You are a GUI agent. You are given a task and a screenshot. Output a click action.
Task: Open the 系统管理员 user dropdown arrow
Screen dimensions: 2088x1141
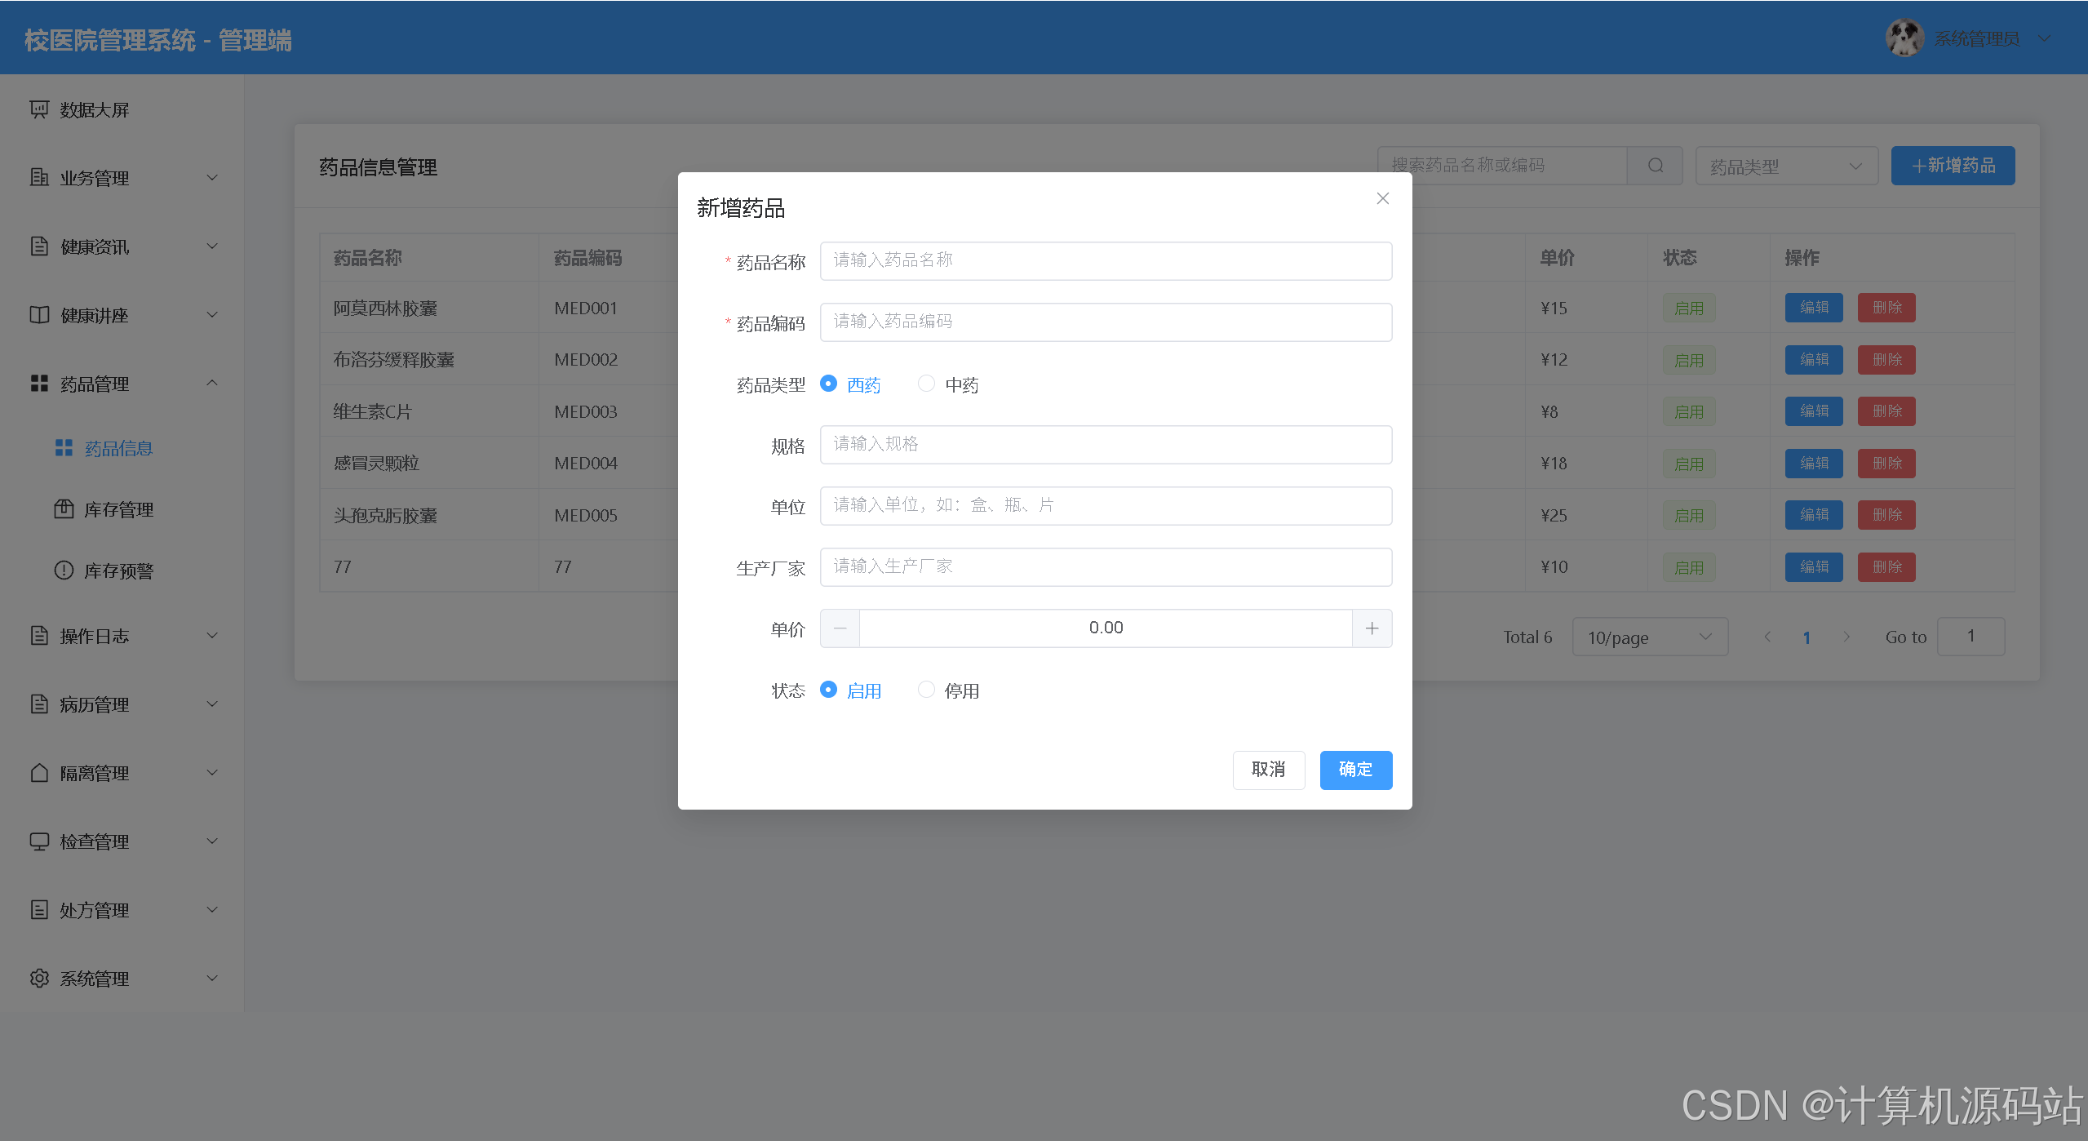(2043, 38)
